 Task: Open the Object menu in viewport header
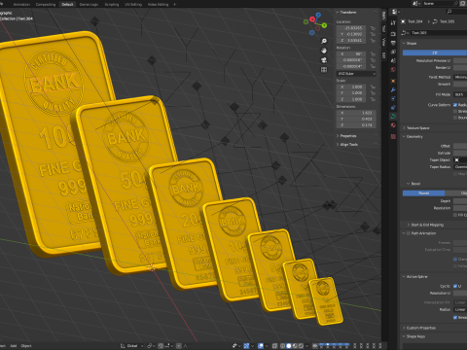coord(26,346)
